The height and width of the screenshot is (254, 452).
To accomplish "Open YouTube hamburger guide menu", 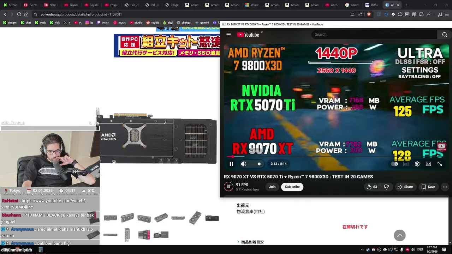I will click(x=228, y=35).
